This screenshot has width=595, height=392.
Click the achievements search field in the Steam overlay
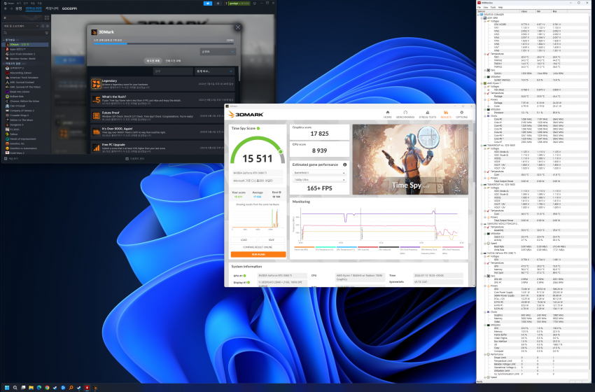coord(173,71)
